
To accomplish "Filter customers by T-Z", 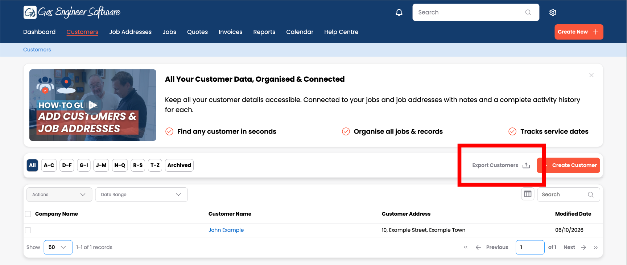I will pos(155,165).
